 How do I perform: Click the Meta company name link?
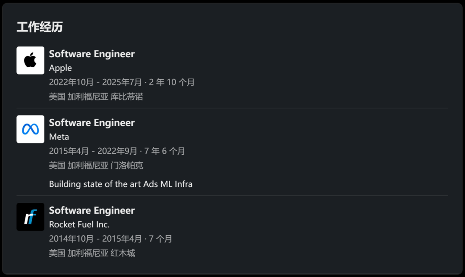(58, 137)
